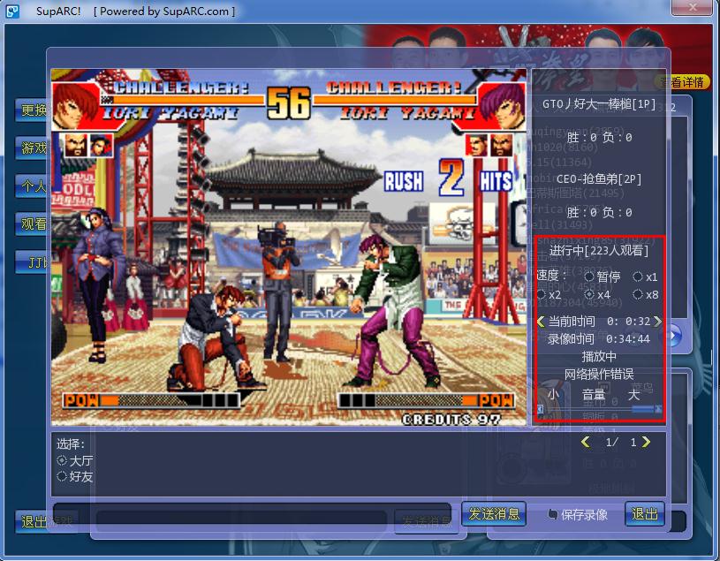Adjust the 音量 volume slider
720x561 pixels.
coord(600,409)
